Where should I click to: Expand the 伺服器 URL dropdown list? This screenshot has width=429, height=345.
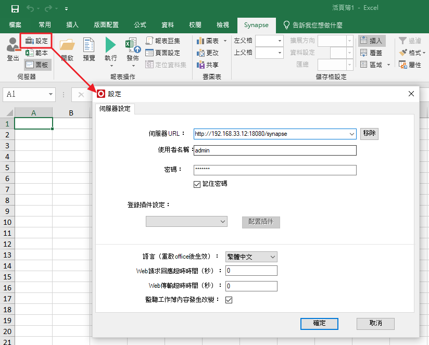351,134
